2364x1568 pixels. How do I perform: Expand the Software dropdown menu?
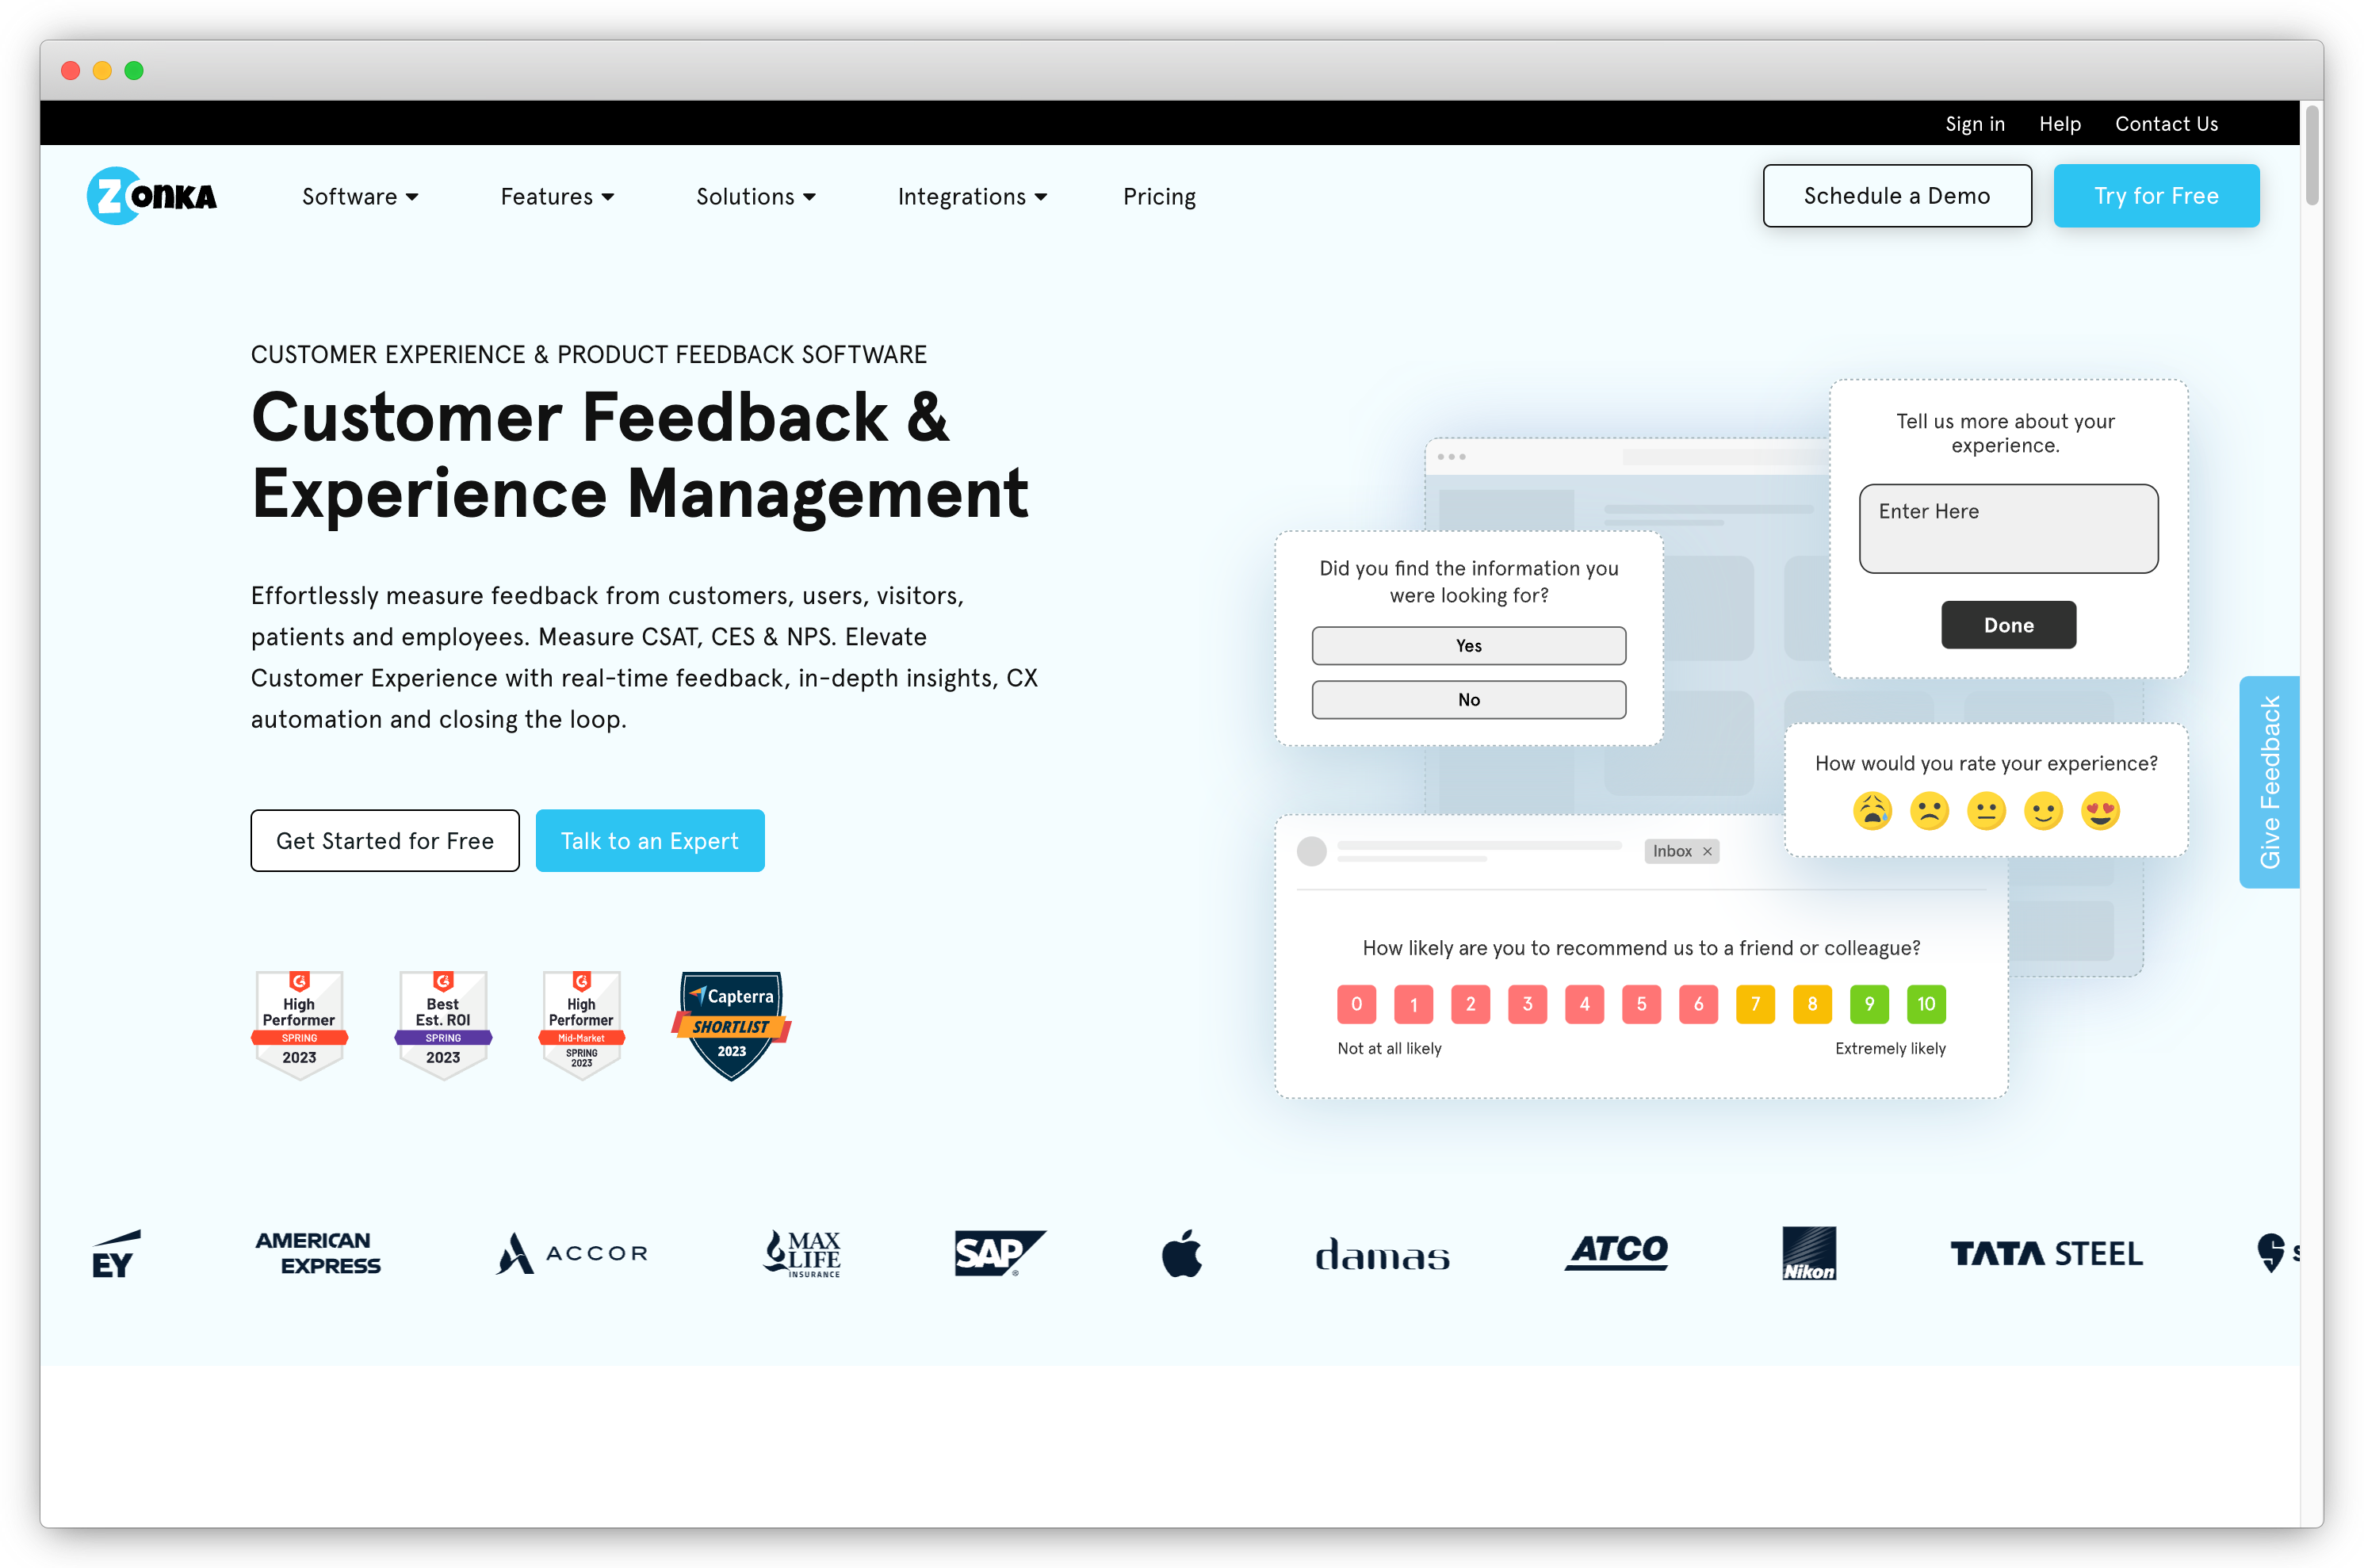click(x=358, y=196)
